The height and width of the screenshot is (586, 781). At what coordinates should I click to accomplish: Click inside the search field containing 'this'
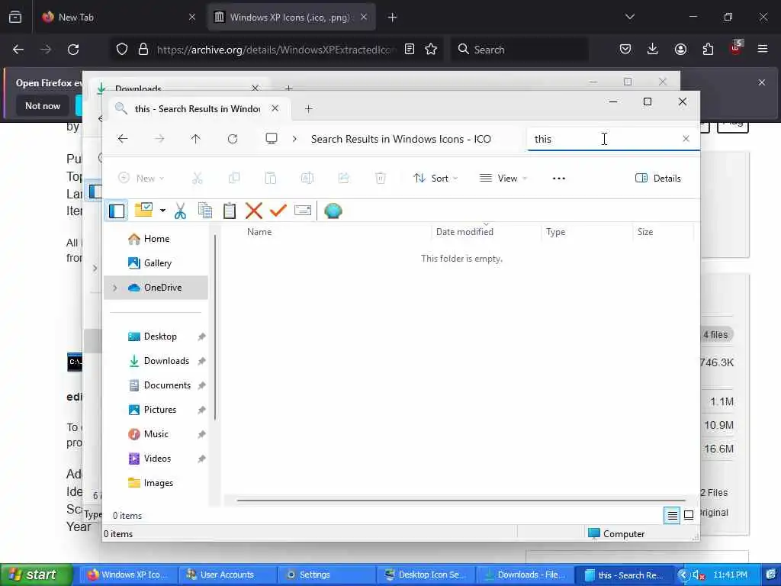pyautogui.click(x=603, y=139)
